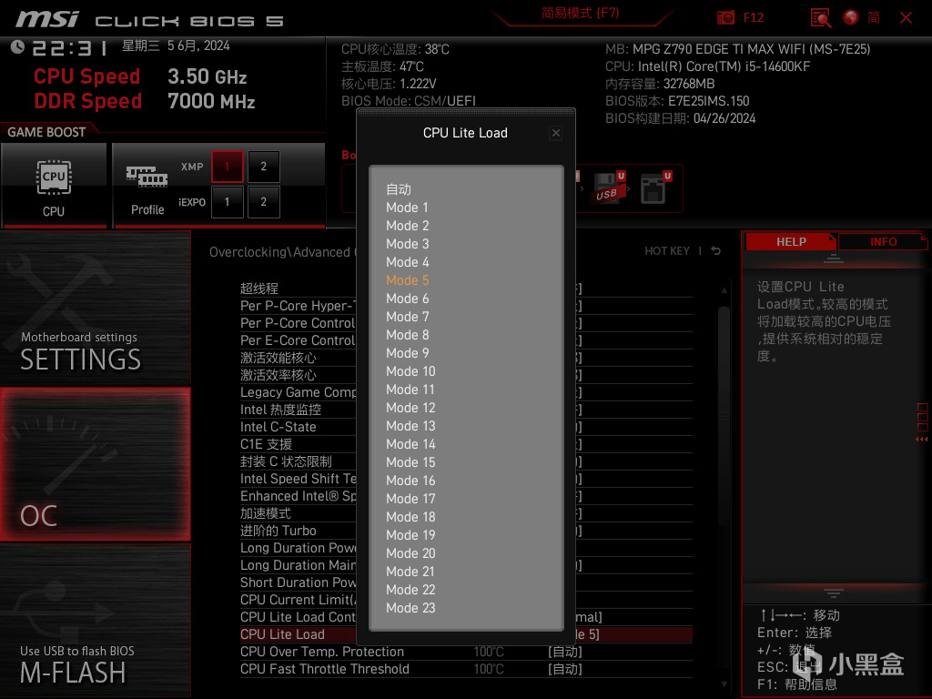Pick Mode 22 in the dialog

tap(410, 590)
